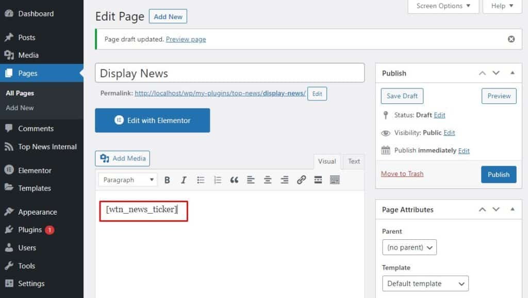Open the insert link tool
The image size is (528, 298).
[301, 180]
